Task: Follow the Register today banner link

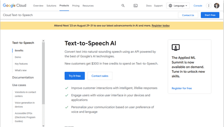Action: pyautogui.click(x=161, y=26)
